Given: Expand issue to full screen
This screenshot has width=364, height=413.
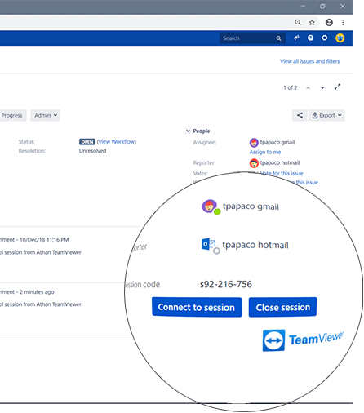Looking at the screenshot, I should (x=337, y=87).
